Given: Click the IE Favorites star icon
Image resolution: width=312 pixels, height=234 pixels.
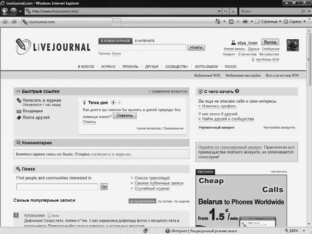Looking at the screenshot, I should coord(5,21).
